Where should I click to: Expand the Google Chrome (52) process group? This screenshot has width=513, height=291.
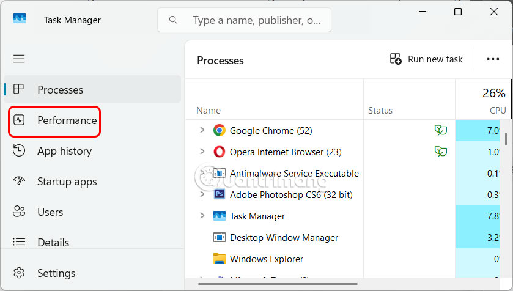pos(202,130)
